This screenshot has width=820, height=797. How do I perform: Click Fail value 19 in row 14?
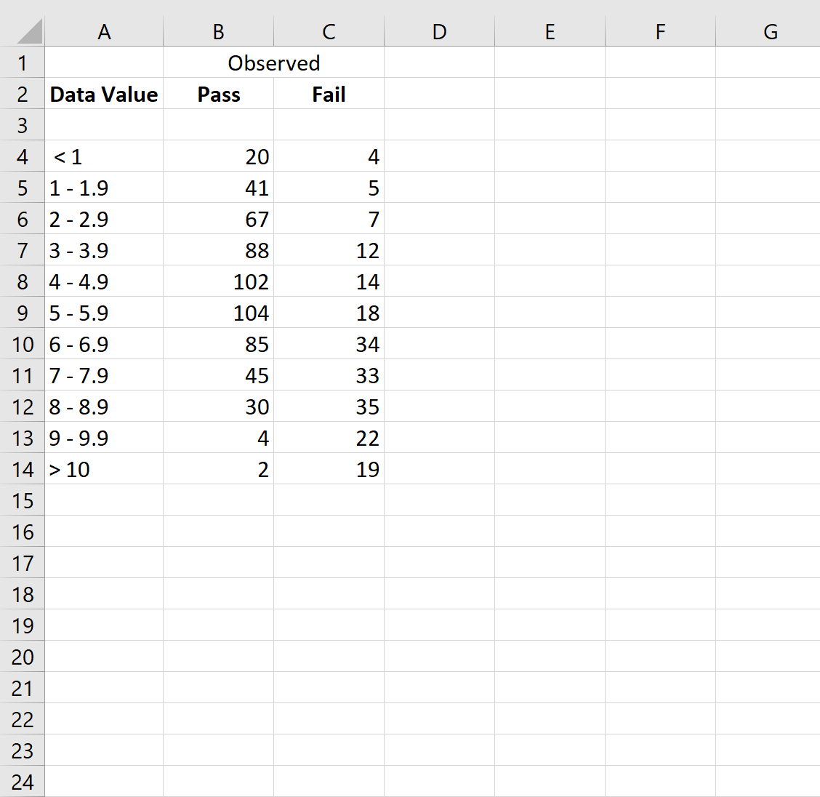[329, 469]
